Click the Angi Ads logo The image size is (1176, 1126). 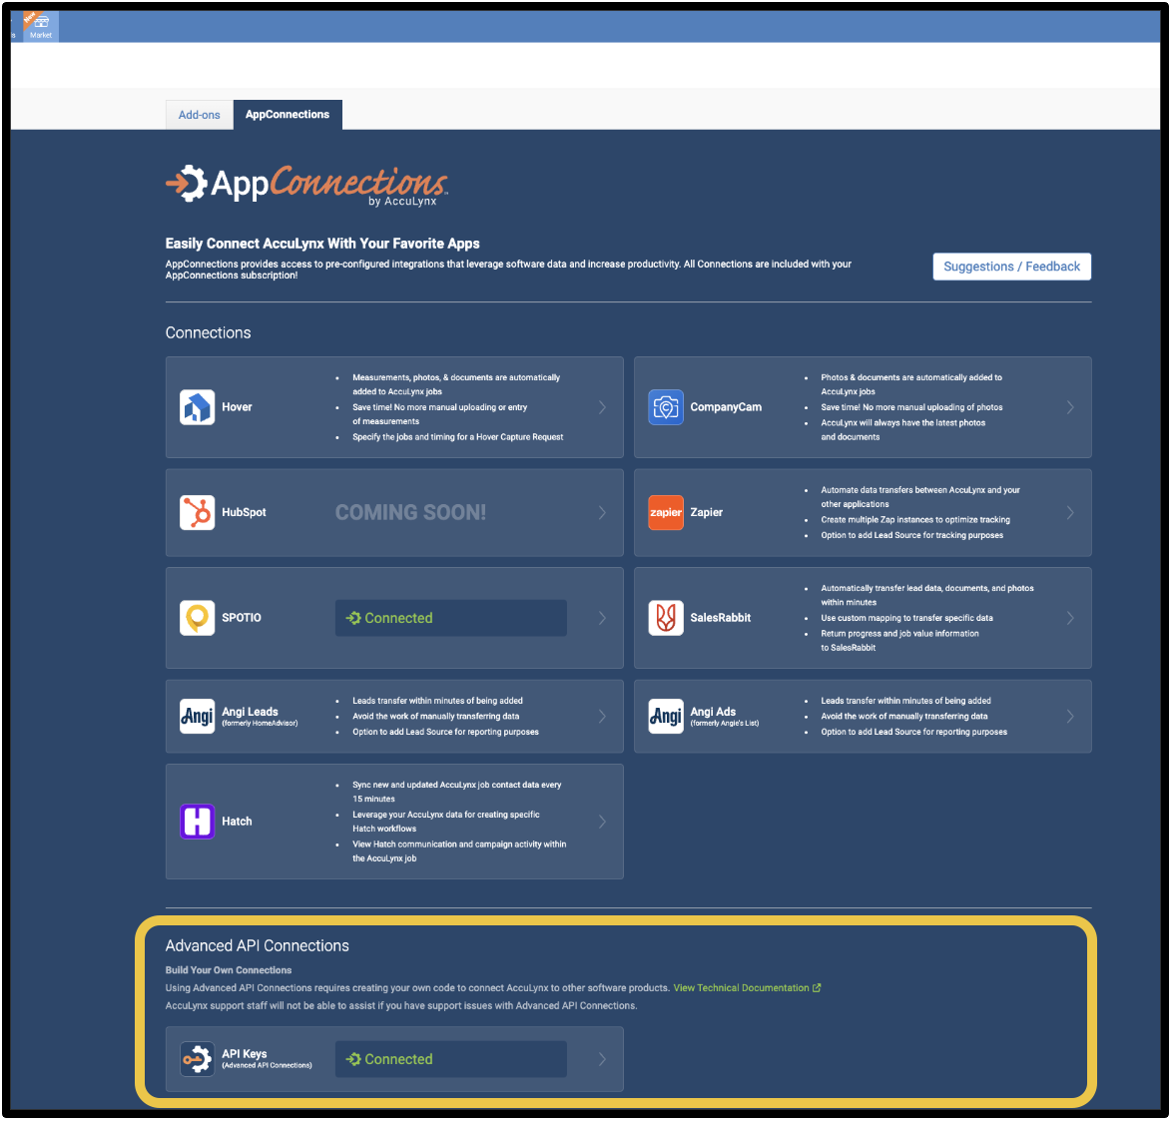[x=668, y=719]
